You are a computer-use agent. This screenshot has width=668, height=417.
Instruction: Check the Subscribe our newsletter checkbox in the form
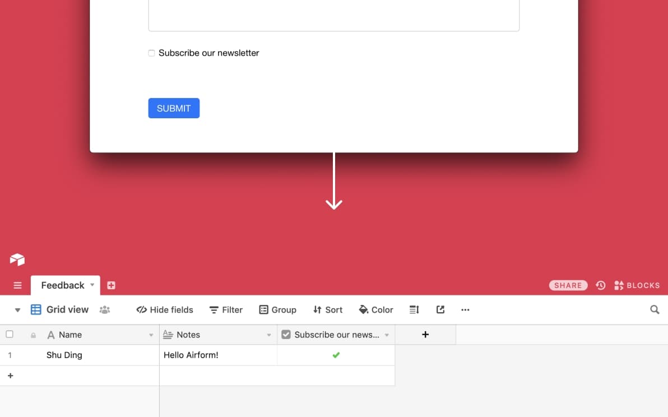(x=151, y=53)
